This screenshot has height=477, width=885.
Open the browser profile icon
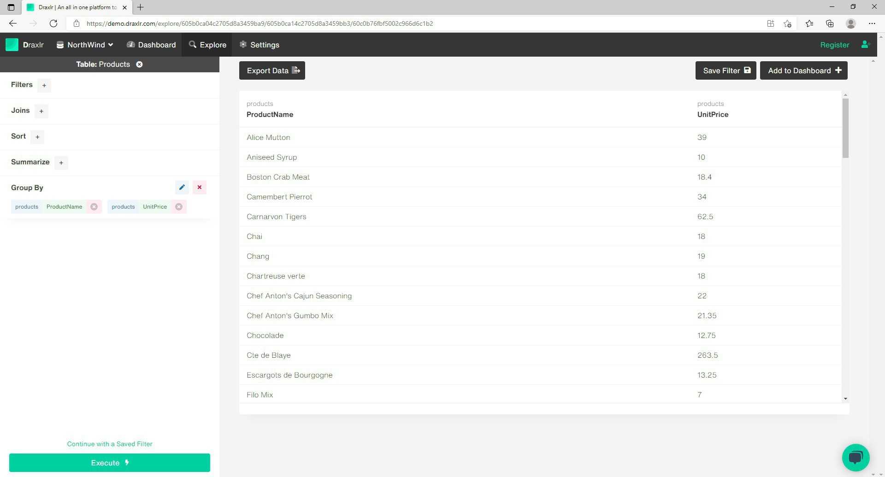[851, 23]
